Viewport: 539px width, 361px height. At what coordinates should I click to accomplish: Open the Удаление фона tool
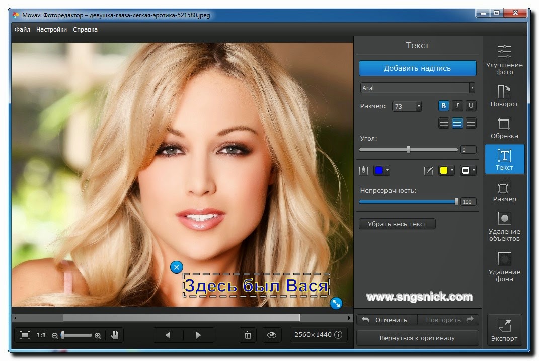click(x=504, y=266)
